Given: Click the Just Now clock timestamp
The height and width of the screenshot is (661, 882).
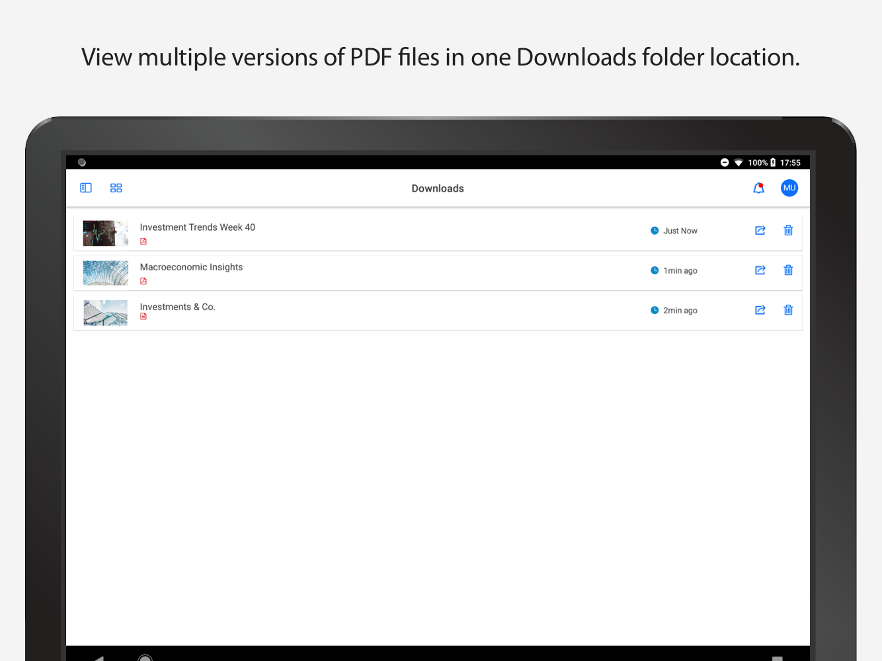Looking at the screenshot, I should (x=674, y=231).
